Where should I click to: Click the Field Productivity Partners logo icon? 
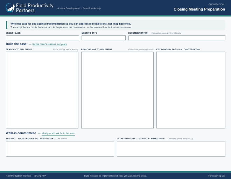[10, 8]
